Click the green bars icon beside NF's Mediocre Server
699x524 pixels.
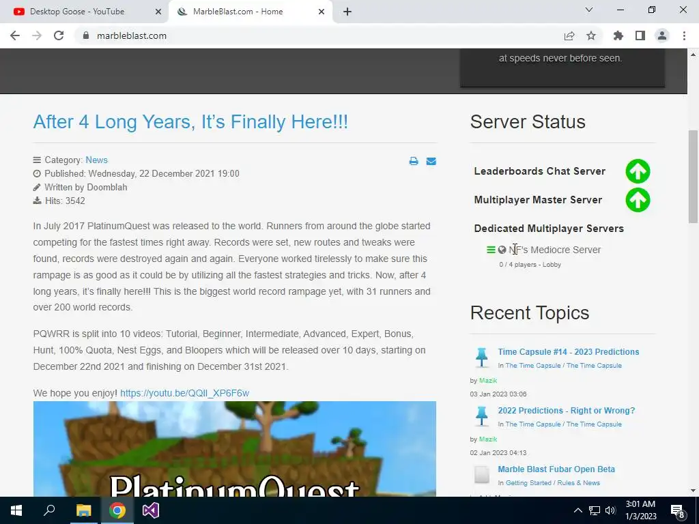pos(491,250)
